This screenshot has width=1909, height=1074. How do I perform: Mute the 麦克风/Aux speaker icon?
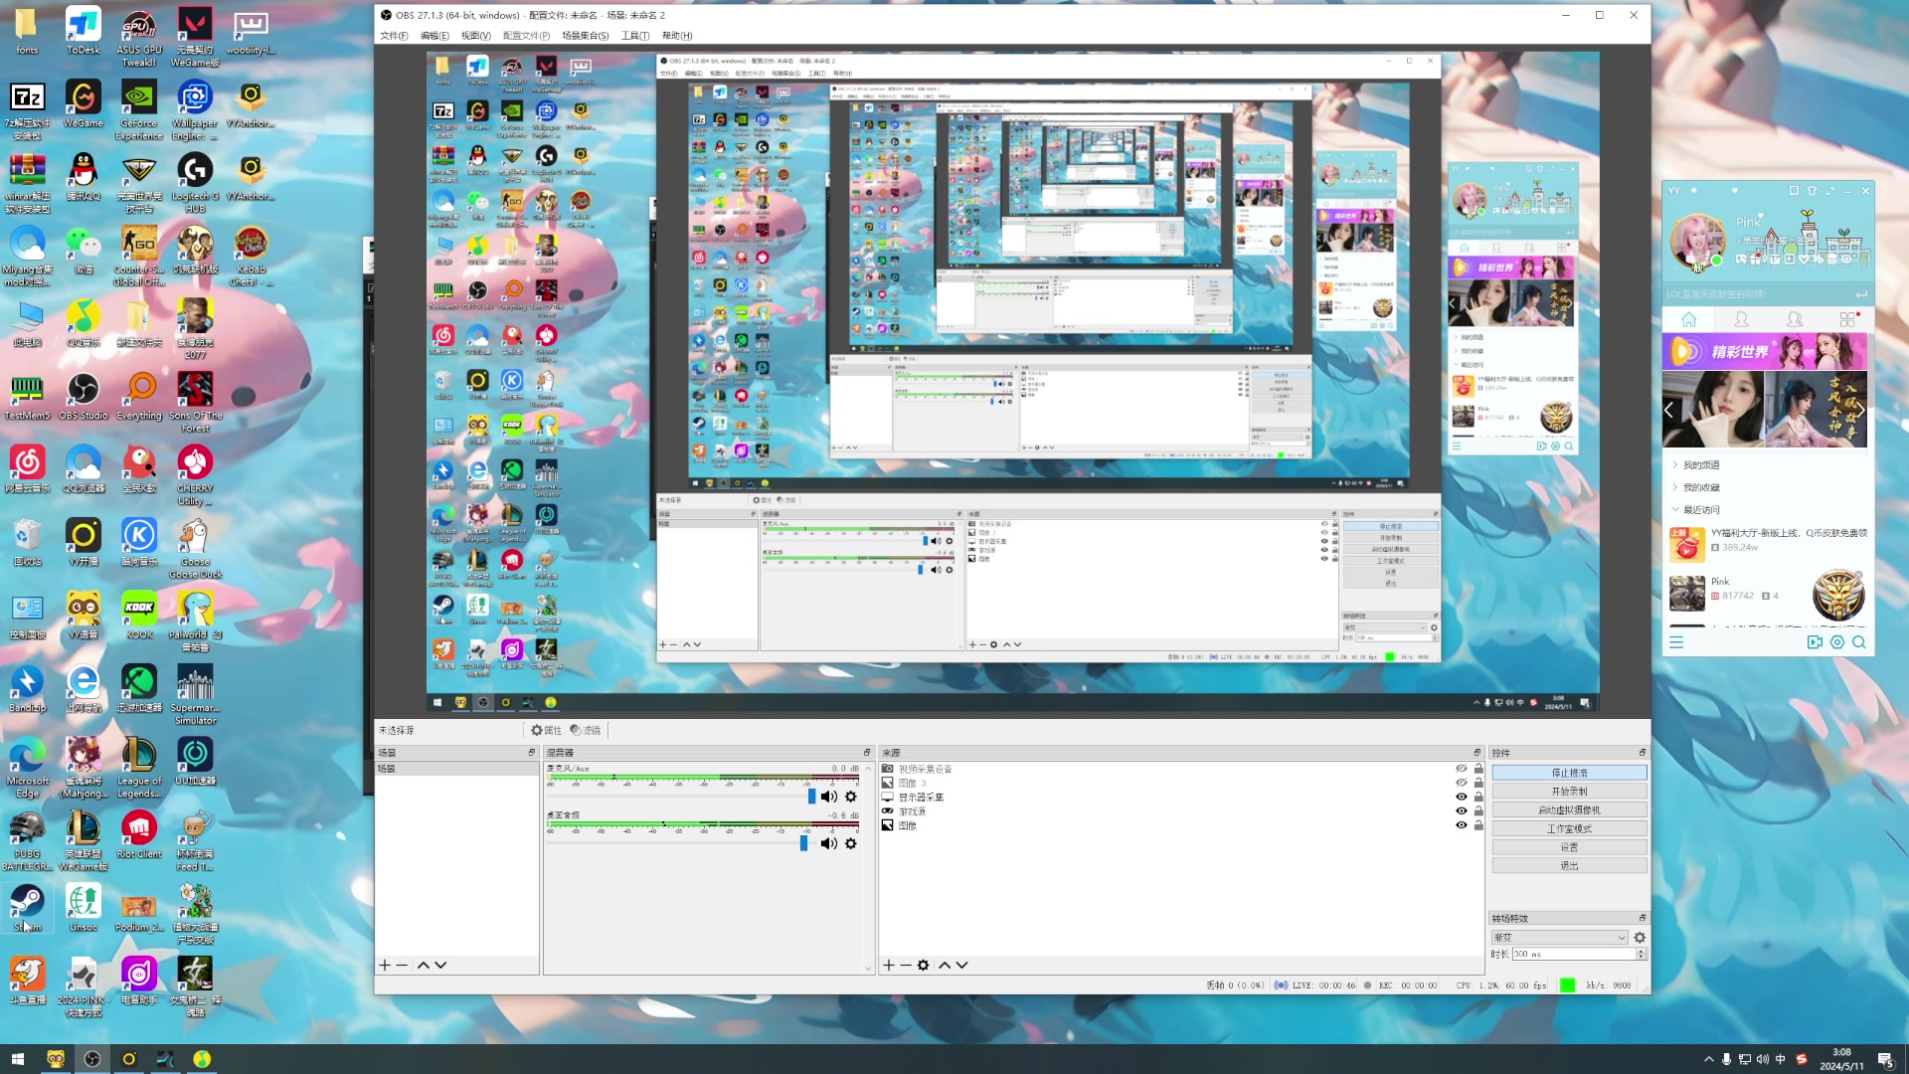pos(828,797)
